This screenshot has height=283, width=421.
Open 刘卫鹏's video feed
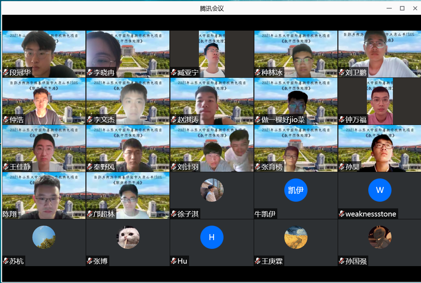click(380, 54)
